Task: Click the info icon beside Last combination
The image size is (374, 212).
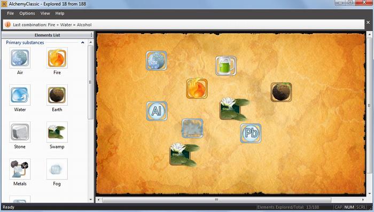Action: (x=7, y=25)
